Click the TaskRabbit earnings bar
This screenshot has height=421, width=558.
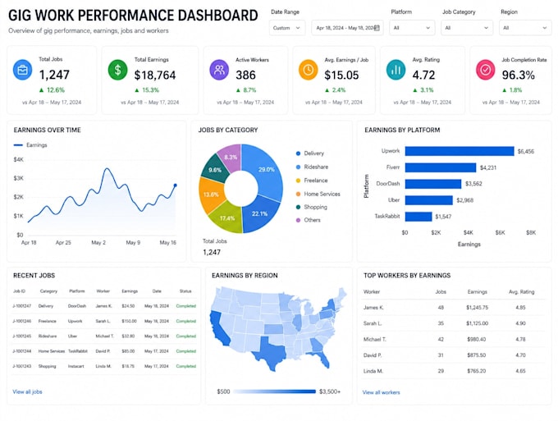click(x=418, y=217)
